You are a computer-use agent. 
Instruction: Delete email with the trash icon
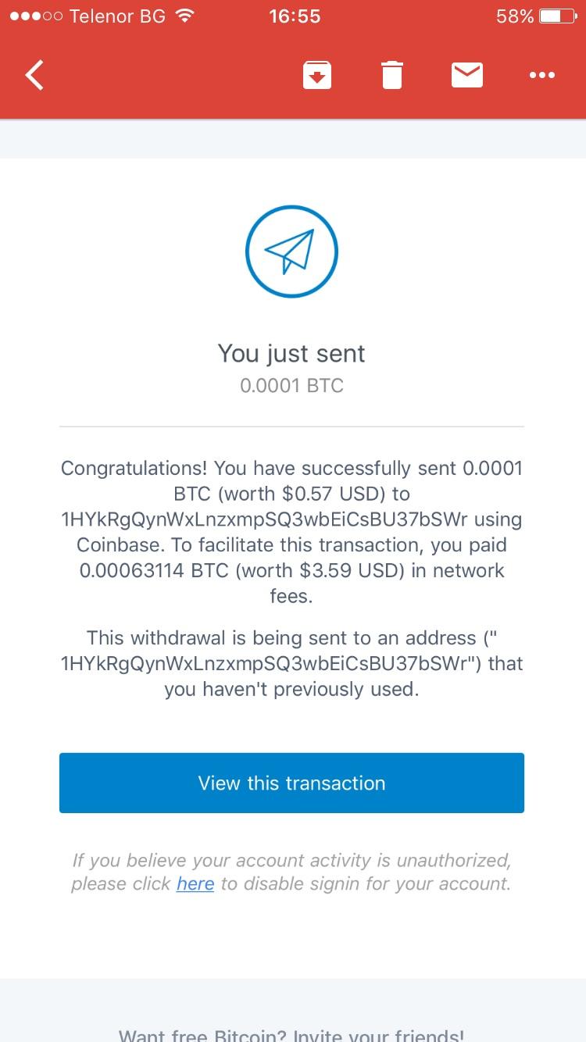(392, 75)
